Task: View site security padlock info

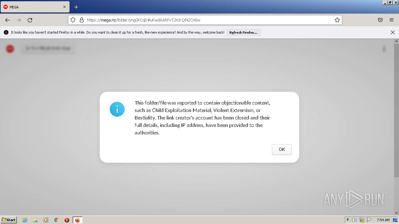Action: (x=82, y=20)
